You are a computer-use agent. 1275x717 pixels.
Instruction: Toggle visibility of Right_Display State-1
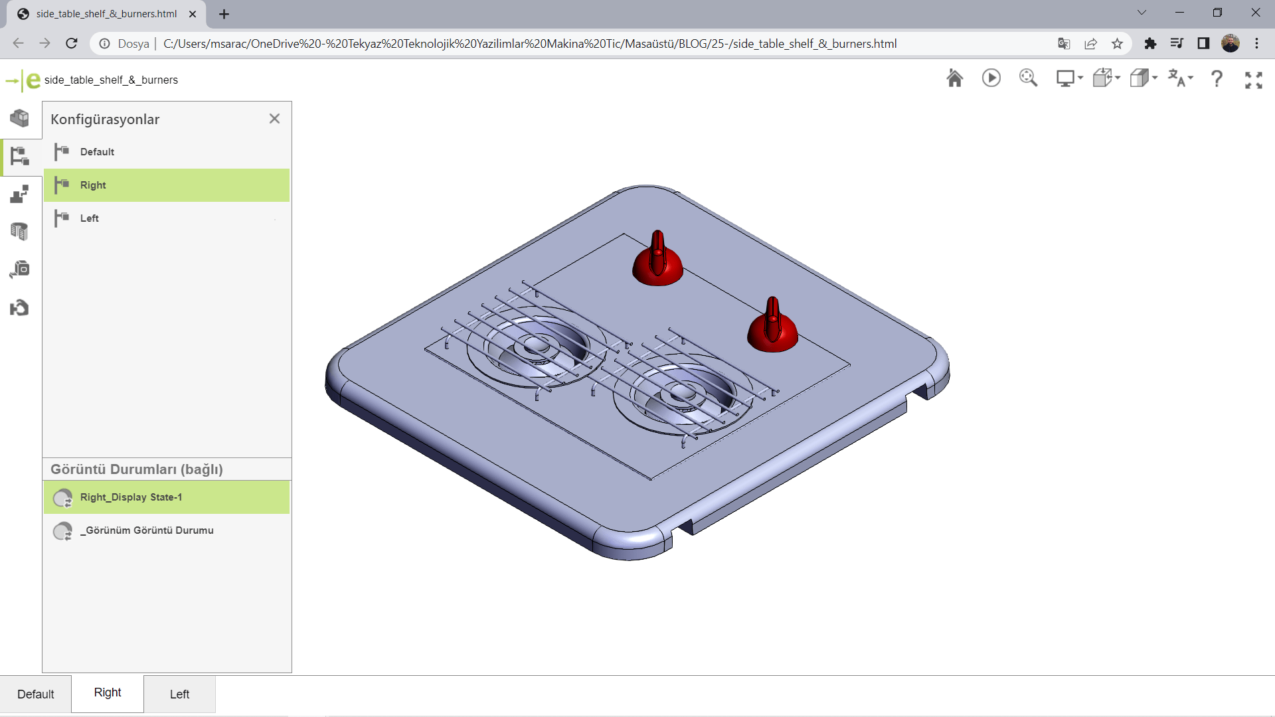(62, 497)
